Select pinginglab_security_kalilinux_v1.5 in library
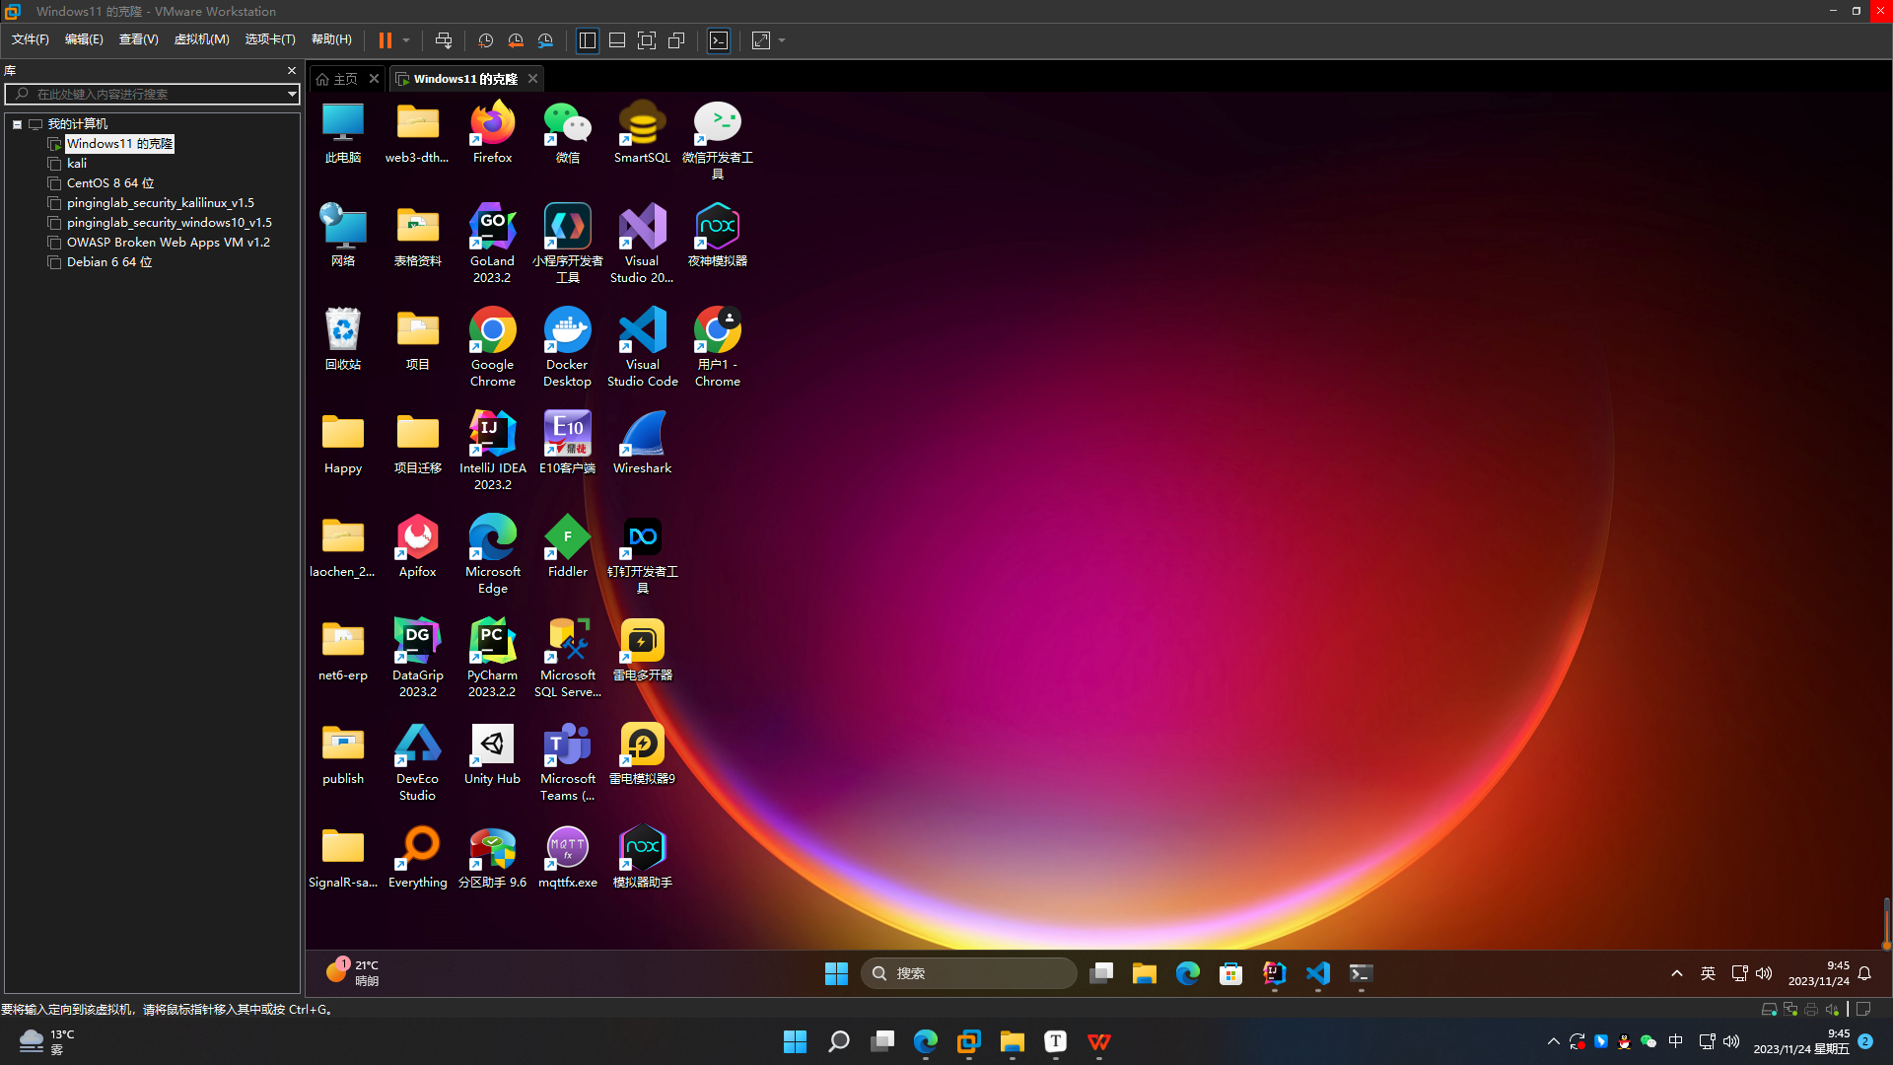The height and width of the screenshot is (1065, 1893). click(x=161, y=203)
